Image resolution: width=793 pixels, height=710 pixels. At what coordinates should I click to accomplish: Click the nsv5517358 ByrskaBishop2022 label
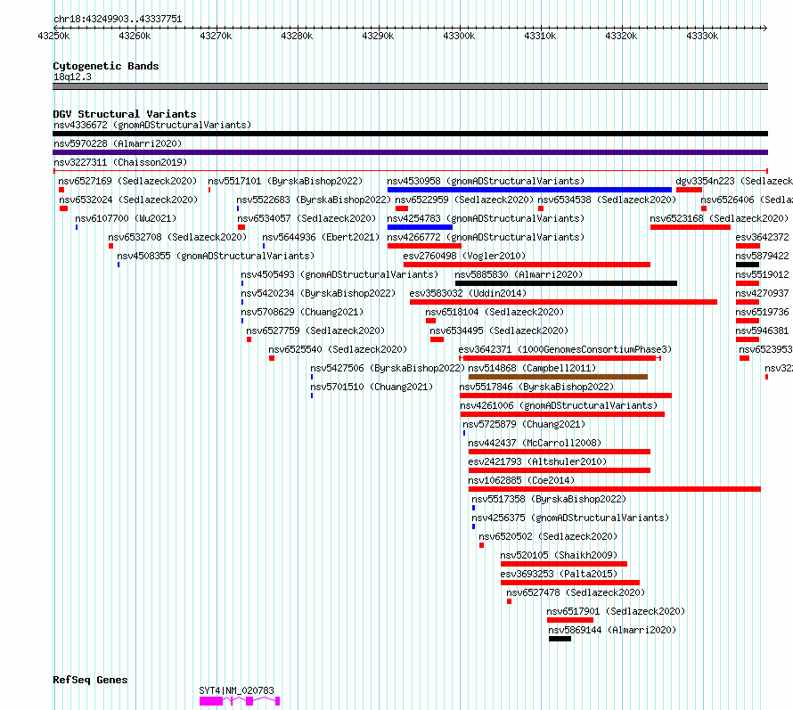pyautogui.click(x=549, y=499)
